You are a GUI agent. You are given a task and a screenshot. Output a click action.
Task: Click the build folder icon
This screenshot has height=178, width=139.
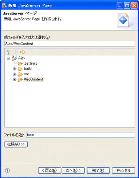click(x=20, y=69)
